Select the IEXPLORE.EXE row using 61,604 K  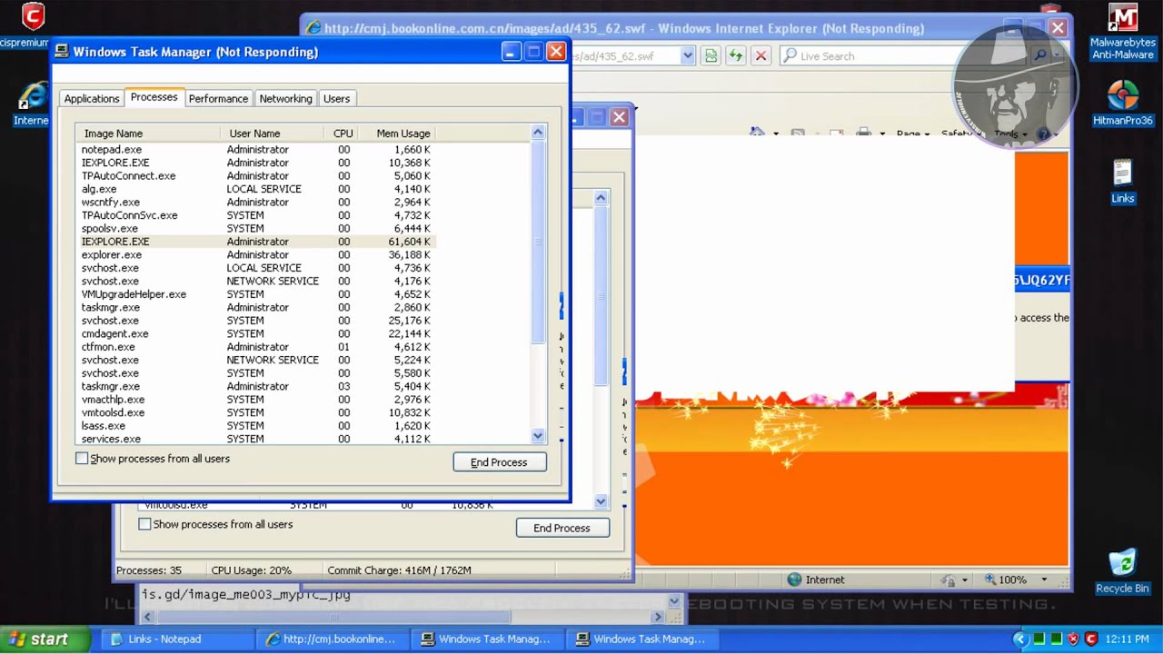(256, 242)
